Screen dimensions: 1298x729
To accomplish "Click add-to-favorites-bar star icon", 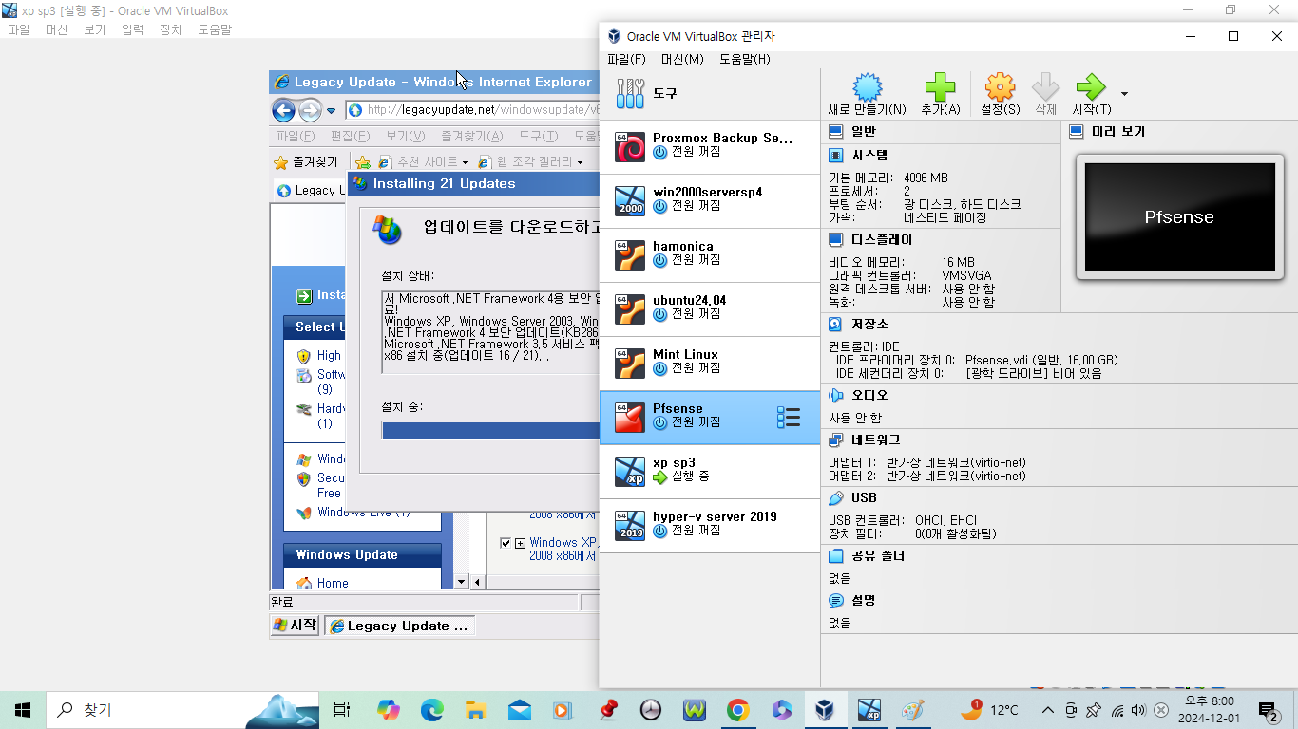I will [x=362, y=162].
